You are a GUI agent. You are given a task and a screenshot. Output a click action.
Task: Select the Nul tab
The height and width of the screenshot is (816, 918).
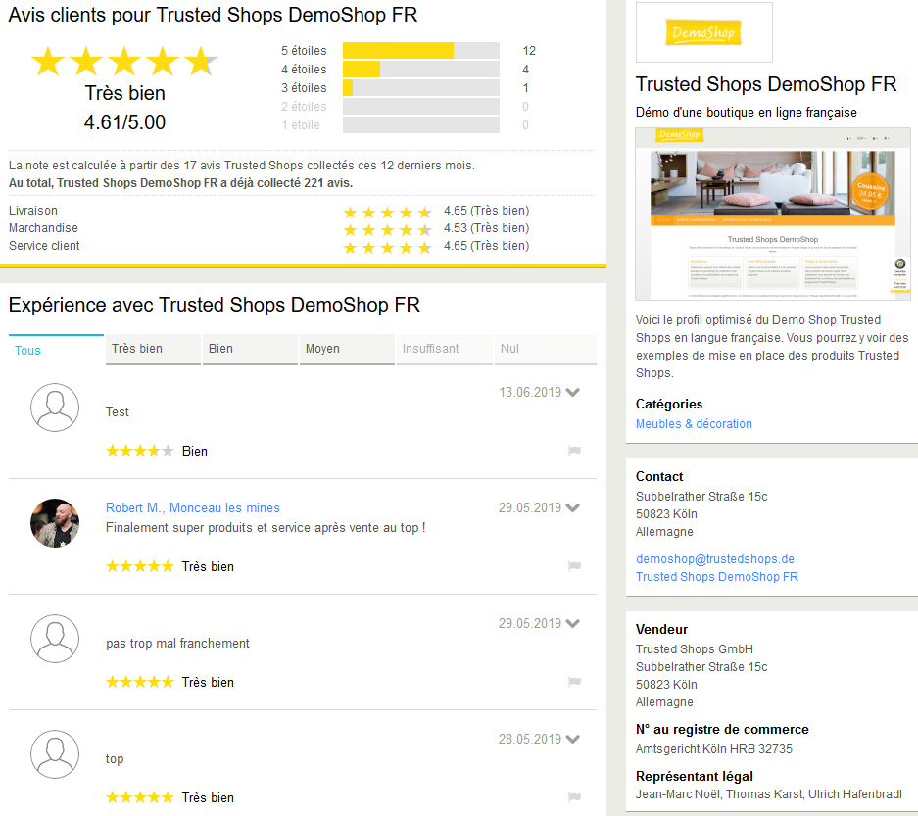(x=546, y=350)
